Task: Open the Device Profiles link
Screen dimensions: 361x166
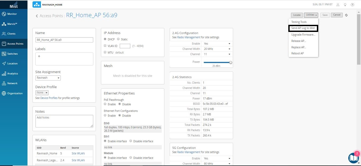Action: (49, 98)
